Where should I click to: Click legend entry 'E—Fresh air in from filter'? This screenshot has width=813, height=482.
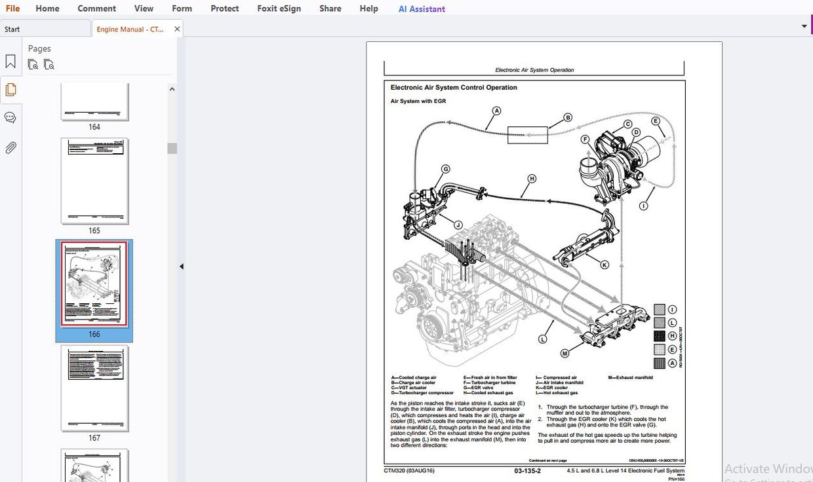pyautogui.click(x=490, y=377)
